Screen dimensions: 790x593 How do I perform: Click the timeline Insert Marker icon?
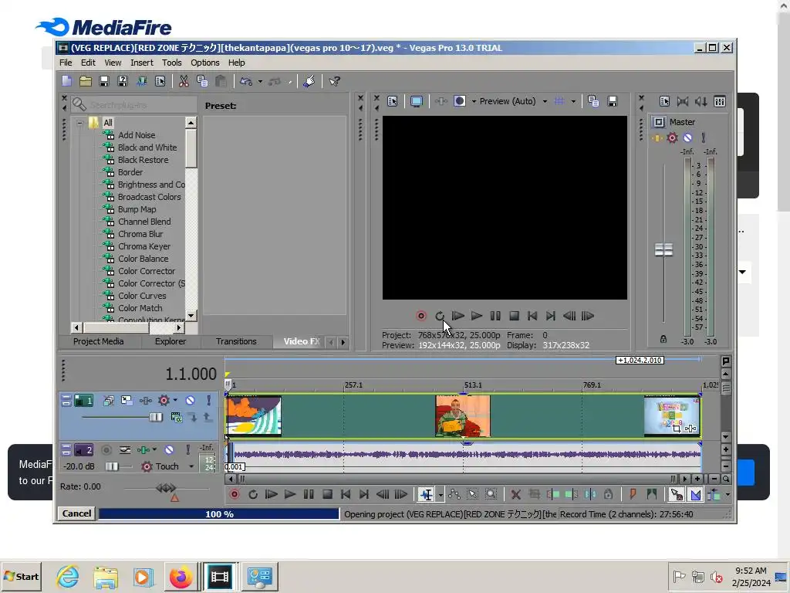click(x=633, y=495)
